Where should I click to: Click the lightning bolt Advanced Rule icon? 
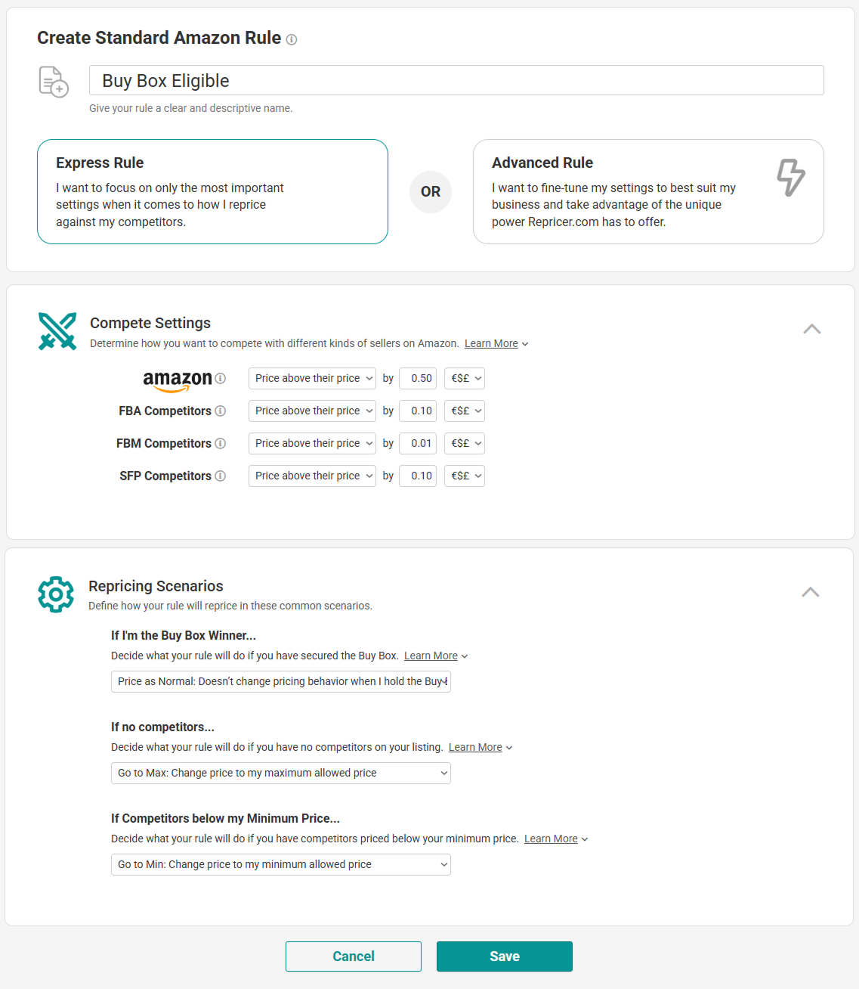(791, 178)
